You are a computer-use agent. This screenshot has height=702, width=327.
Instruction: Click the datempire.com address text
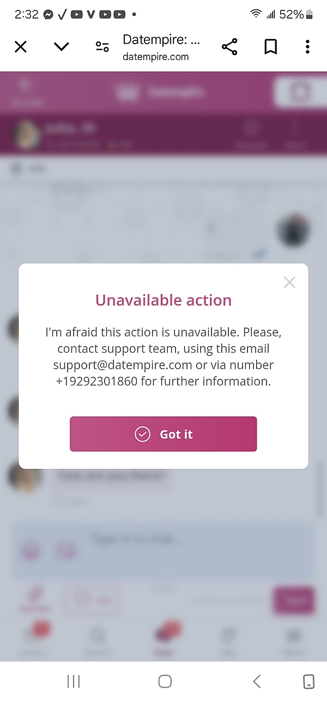(x=156, y=56)
